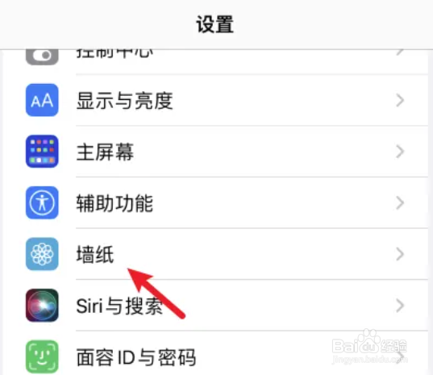
Task: Expand 辅助功能 chevron arrow
Action: tap(400, 203)
